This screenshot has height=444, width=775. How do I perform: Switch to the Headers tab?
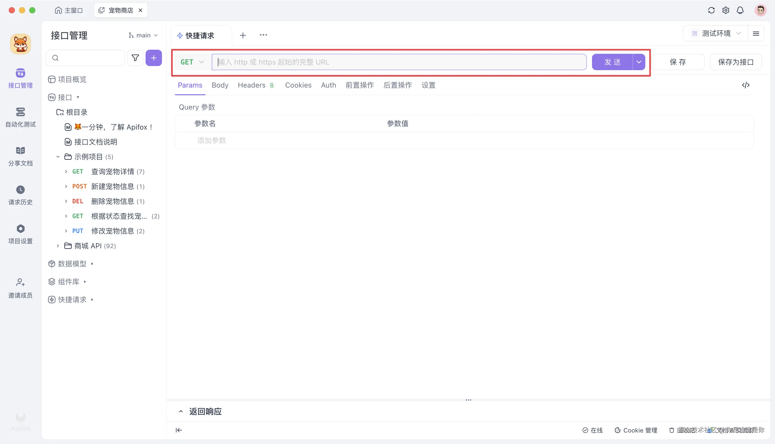[251, 85]
